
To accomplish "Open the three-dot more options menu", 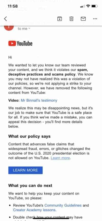I will click(95, 19).
